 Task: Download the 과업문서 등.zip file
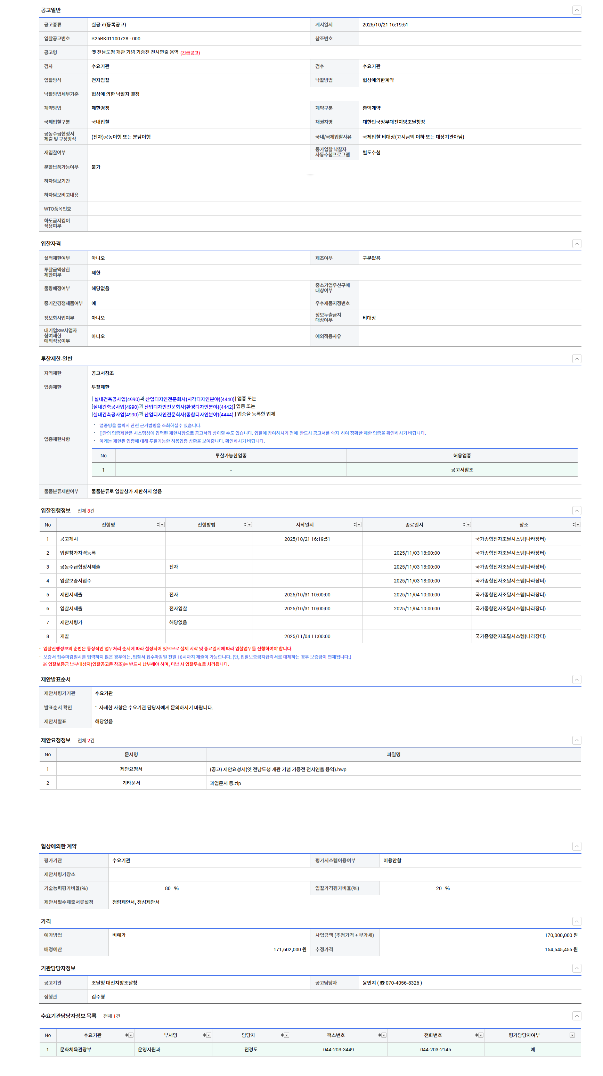point(225,783)
